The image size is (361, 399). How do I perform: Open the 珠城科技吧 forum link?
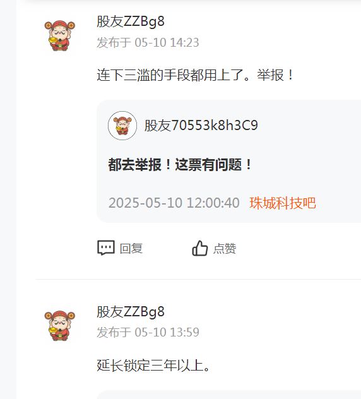pyautogui.click(x=283, y=203)
